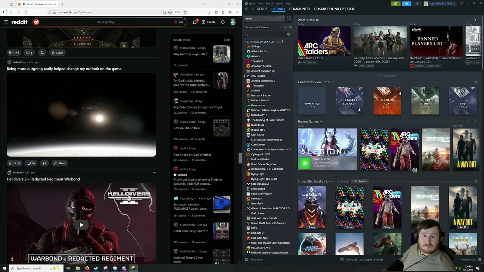Open Firefox application menu

237,12
